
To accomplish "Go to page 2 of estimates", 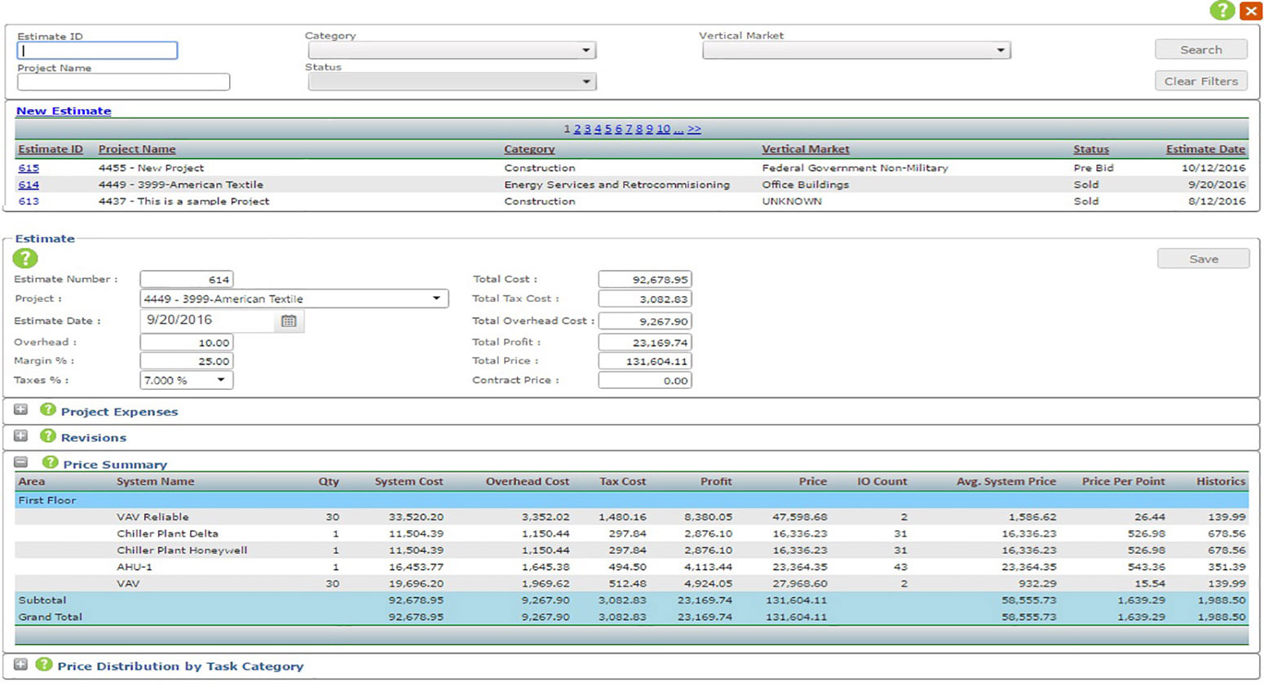I will coord(577,129).
